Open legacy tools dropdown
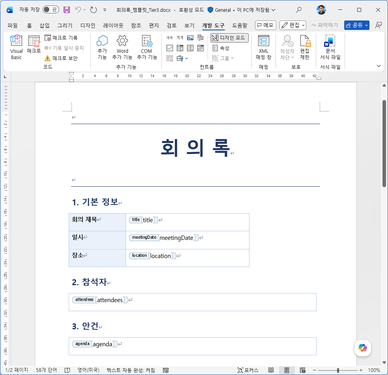The height and width of the screenshot is (375, 388). (182, 59)
